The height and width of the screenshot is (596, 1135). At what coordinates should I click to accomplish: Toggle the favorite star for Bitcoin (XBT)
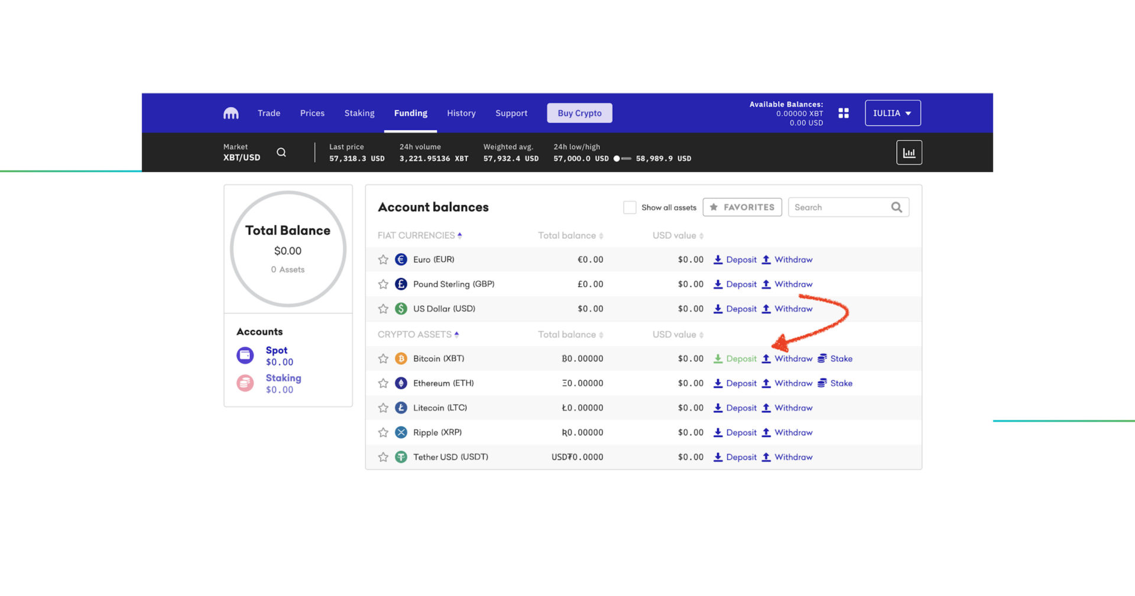tap(382, 358)
